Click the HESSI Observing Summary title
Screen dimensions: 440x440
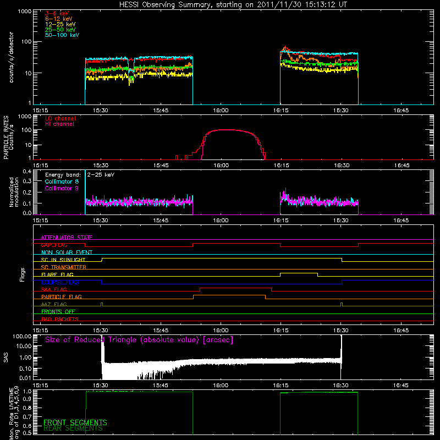(x=233, y=5)
